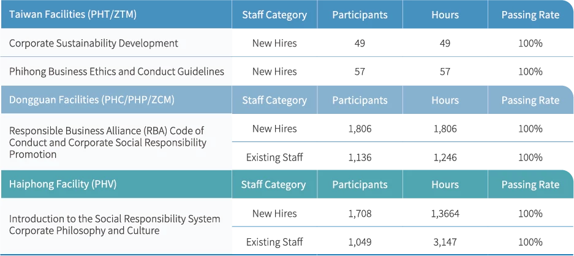This screenshot has height=256, width=574.
Task: Select the Haiphong Facility (PHV) header
Action: [x=63, y=184]
